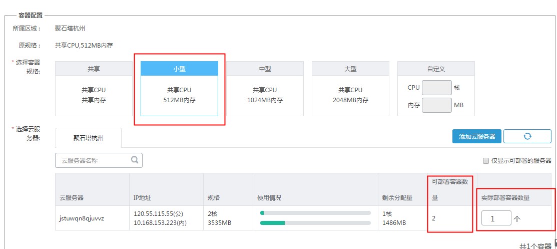Click the custom 内存 MB input
The width and height of the screenshot is (557, 249).
tap(436, 105)
